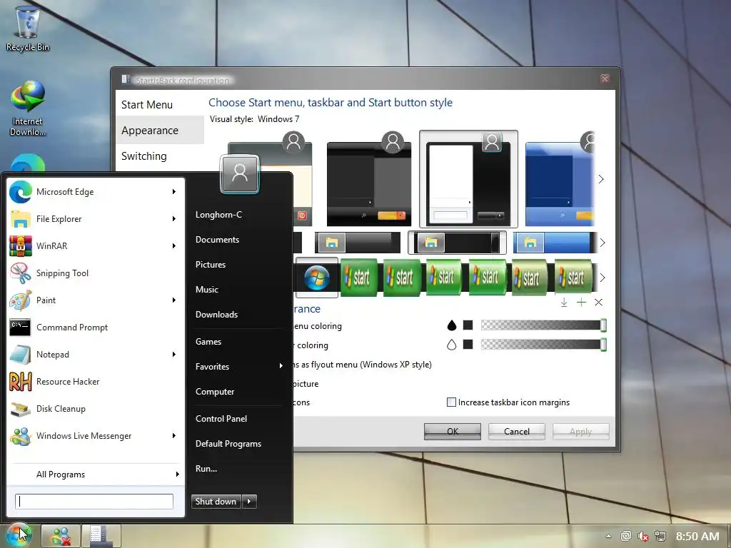Open the arrow next to Shut down

[x=249, y=502]
